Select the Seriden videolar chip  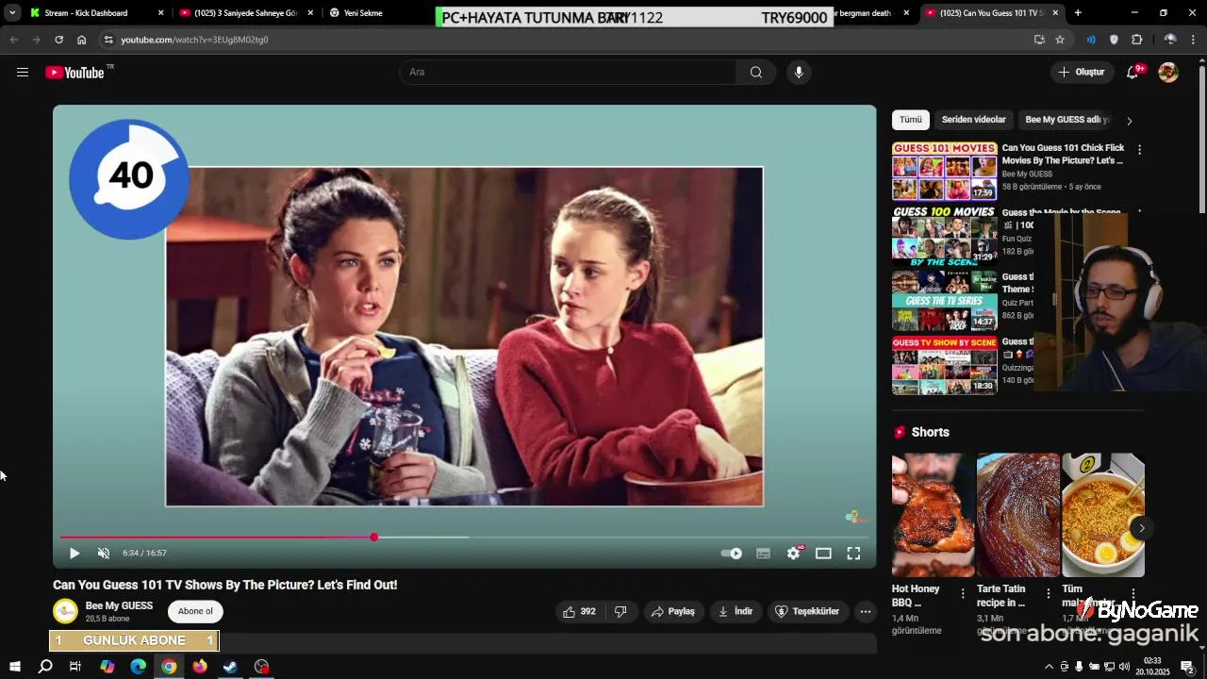[x=974, y=120]
